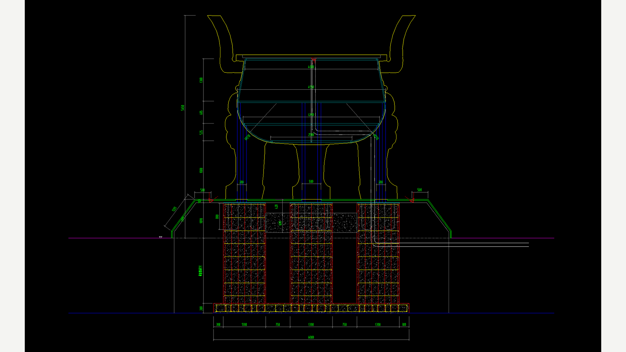This screenshot has height=352, width=626.
Task: Select the 6000 overall width dimension
Action: click(x=311, y=337)
